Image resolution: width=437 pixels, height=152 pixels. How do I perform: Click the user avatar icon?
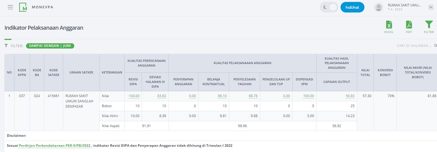[378, 7]
